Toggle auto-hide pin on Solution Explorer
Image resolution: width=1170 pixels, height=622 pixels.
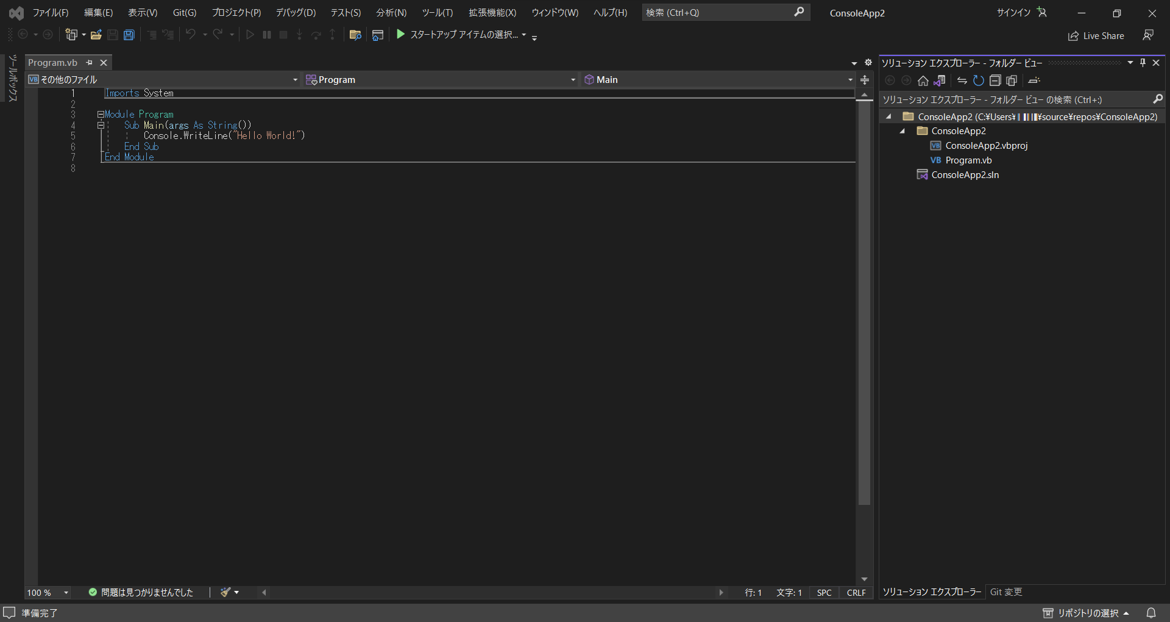tap(1143, 62)
